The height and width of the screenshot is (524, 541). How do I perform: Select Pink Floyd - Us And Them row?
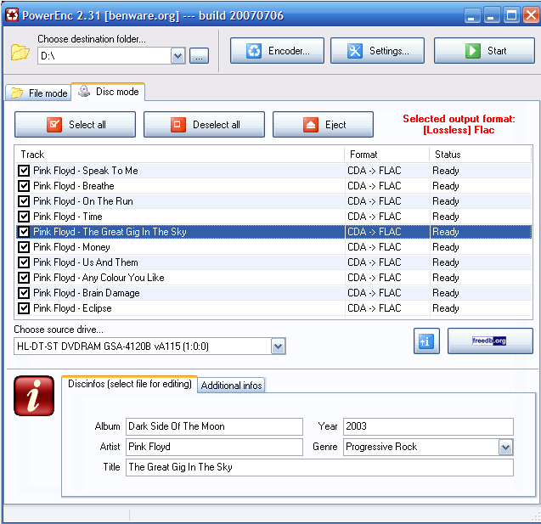[x=273, y=262]
